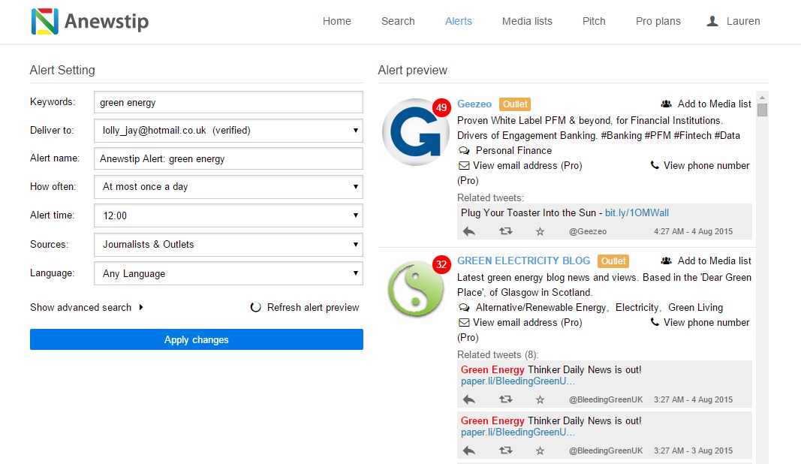Click the refresh spinner icon for alert preview
This screenshot has width=801, height=464.
pos(255,307)
